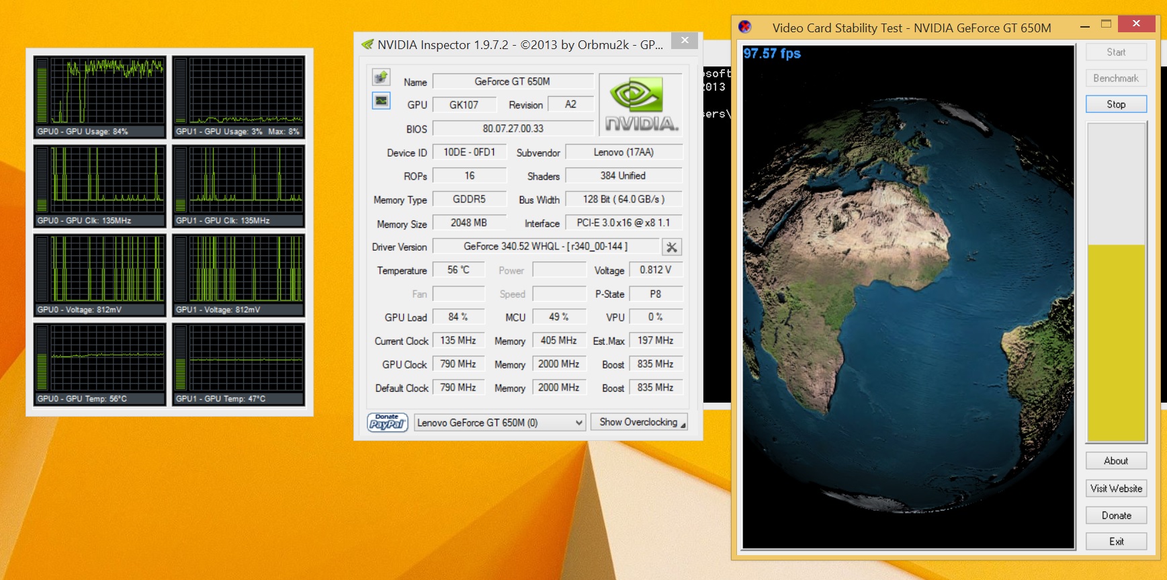This screenshot has height=580, width=1167.
Task: Click the upload screenshot icon beside Name
Action: tap(381, 77)
